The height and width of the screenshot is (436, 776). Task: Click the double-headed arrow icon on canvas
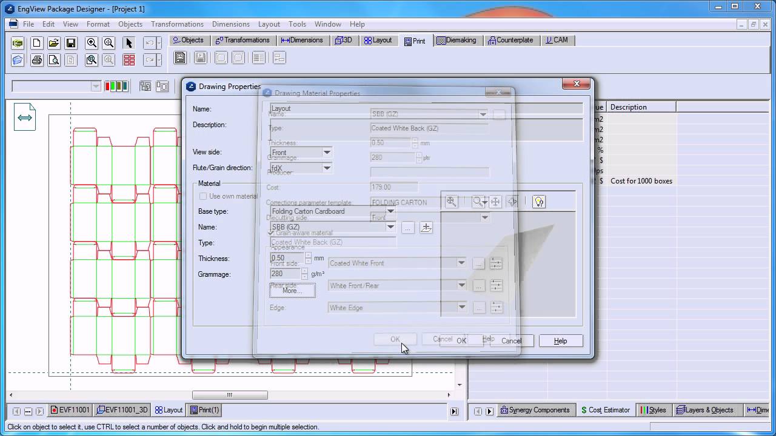click(x=25, y=117)
